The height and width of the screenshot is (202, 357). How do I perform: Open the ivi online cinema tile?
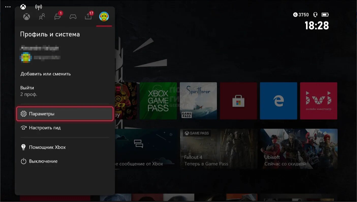(319, 101)
